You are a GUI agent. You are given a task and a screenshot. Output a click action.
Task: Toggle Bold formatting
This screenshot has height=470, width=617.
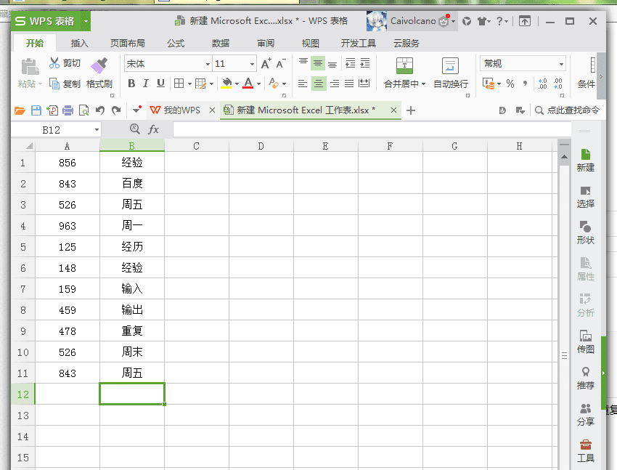131,84
